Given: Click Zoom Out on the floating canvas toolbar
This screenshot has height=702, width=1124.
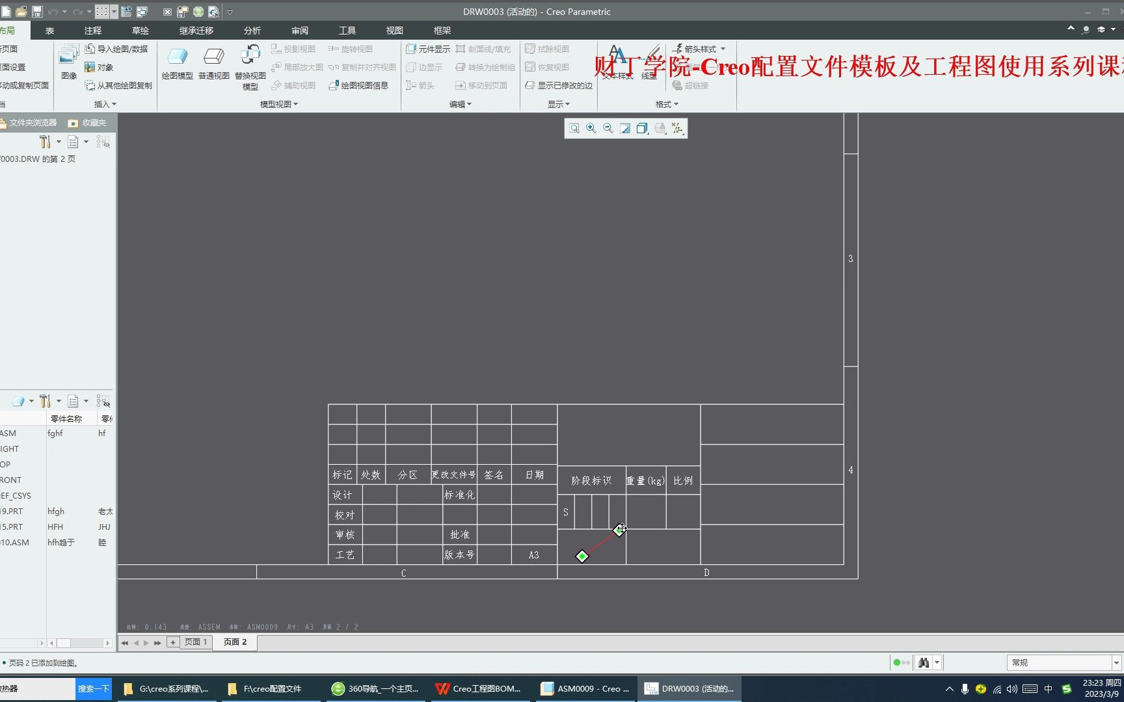Looking at the screenshot, I should (x=608, y=128).
